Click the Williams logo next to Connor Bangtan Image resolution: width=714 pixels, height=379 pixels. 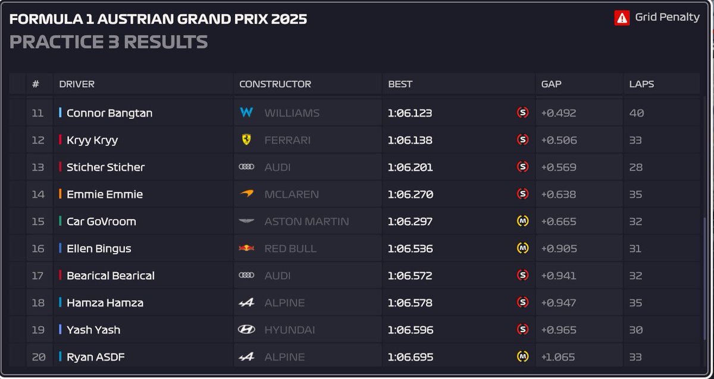[x=246, y=113]
